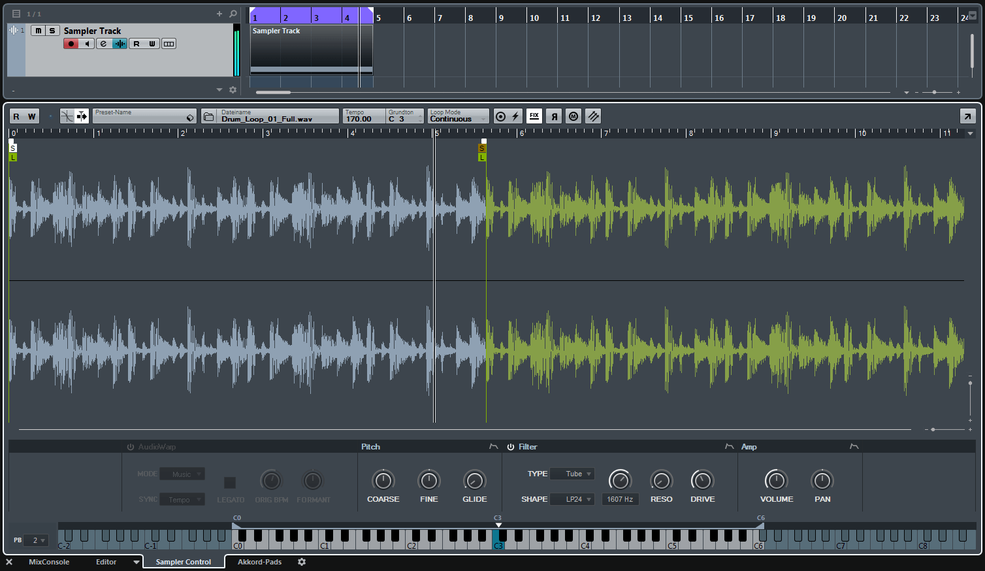The height and width of the screenshot is (571, 985).
Task: Click the Dateiname Drum_Loop_01_Full.wav field
Action: point(278,116)
